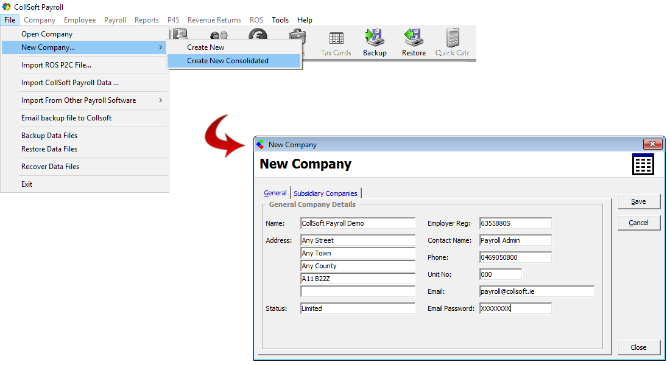
Task: Focus the Email Password input field
Action: tap(515, 308)
